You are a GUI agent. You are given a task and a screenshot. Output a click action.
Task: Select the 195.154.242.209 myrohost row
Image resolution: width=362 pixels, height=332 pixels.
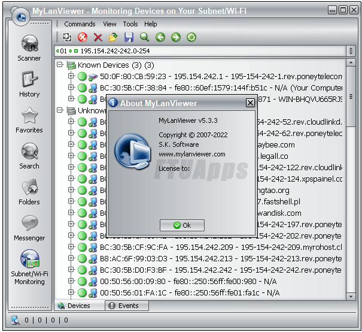(x=221, y=248)
